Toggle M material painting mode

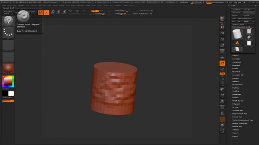click(84, 11)
